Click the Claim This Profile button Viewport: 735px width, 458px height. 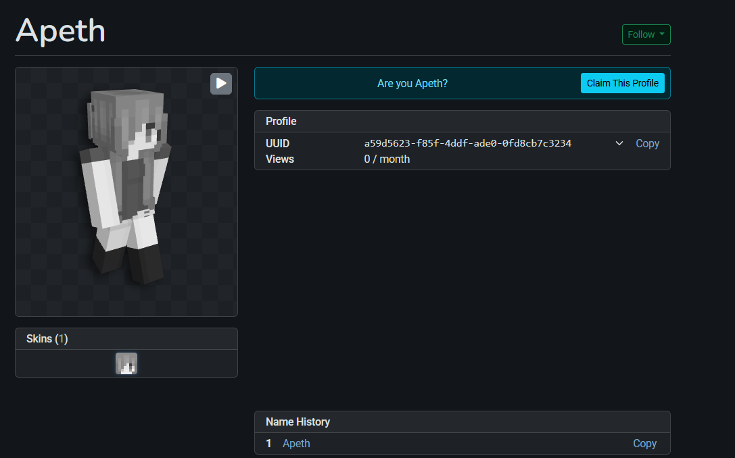(x=622, y=83)
